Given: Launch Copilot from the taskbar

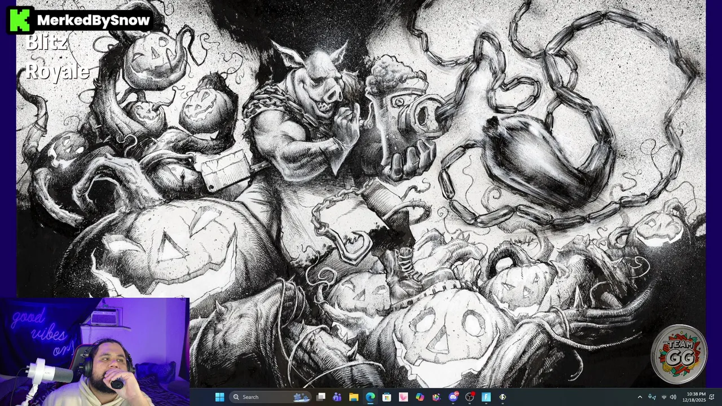Looking at the screenshot, I should point(420,397).
